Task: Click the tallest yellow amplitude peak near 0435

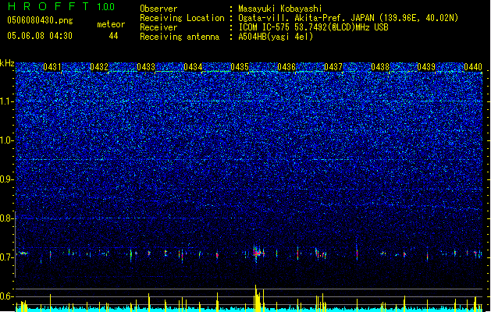Action: pos(257,298)
